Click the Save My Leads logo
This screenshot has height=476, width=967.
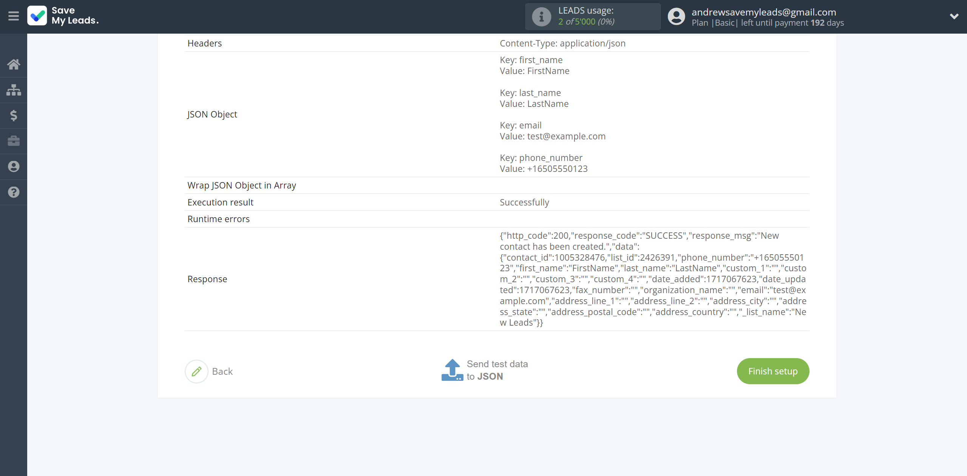click(63, 16)
